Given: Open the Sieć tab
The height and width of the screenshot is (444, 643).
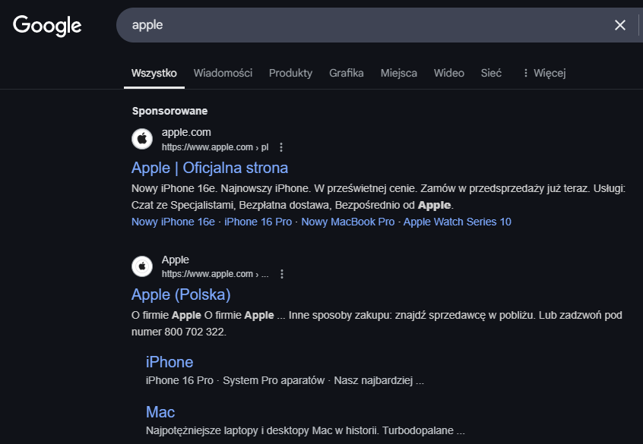Looking at the screenshot, I should click(491, 73).
